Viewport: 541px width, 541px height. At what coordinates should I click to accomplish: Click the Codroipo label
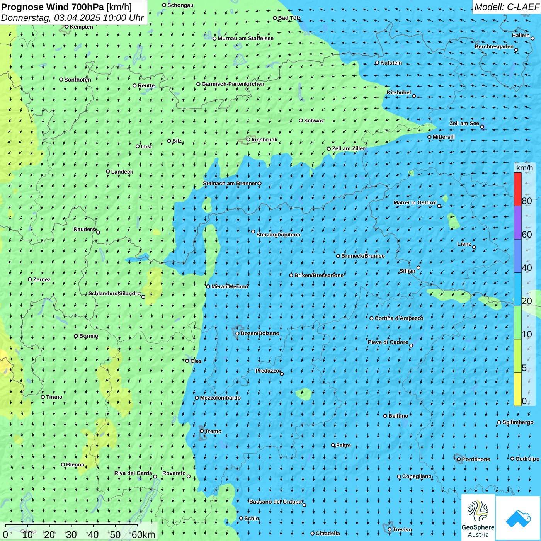click(527, 459)
